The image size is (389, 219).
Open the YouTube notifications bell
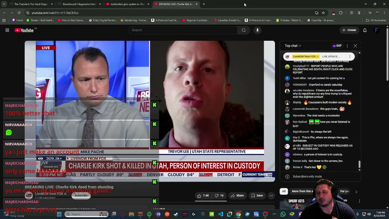[365, 30]
